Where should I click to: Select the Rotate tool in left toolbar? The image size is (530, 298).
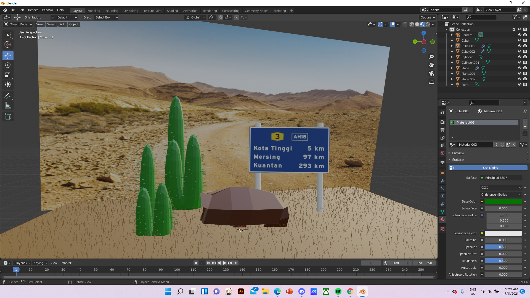tap(8, 65)
